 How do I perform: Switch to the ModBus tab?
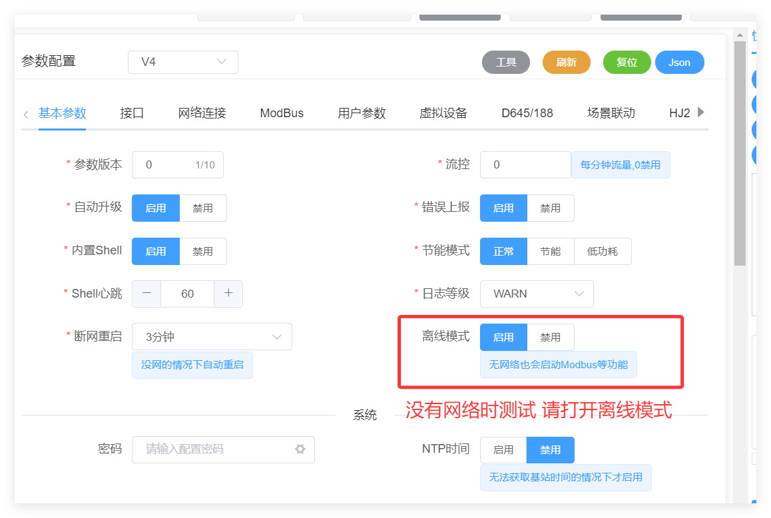pyautogui.click(x=282, y=113)
